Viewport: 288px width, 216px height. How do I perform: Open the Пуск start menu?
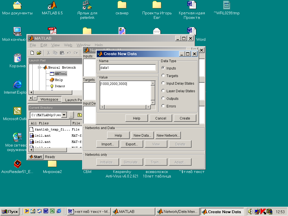10,211
